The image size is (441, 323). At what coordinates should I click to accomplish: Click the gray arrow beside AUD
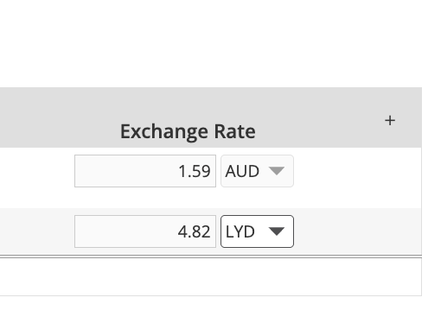[x=277, y=171]
